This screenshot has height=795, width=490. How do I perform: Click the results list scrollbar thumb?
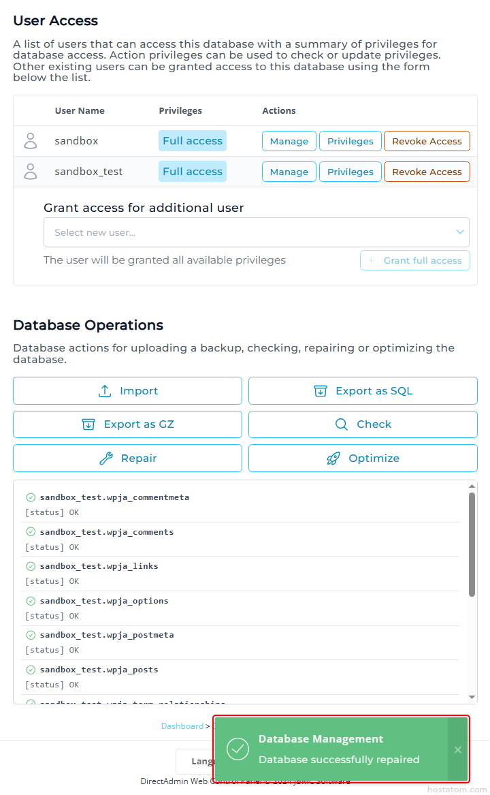click(x=472, y=545)
